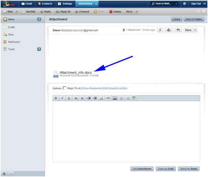
Task: Click the reply arrow icon in message header
Action: [178, 30]
